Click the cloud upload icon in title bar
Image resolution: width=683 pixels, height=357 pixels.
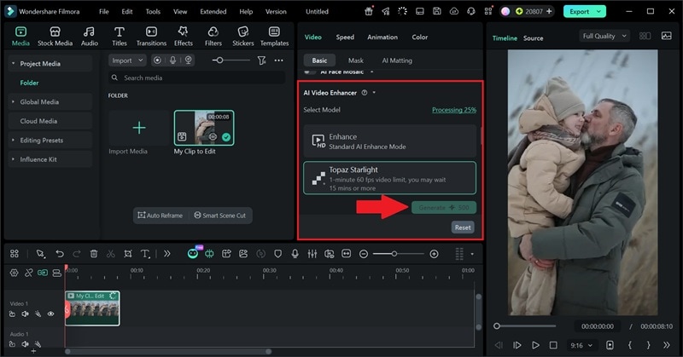point(454,12)
